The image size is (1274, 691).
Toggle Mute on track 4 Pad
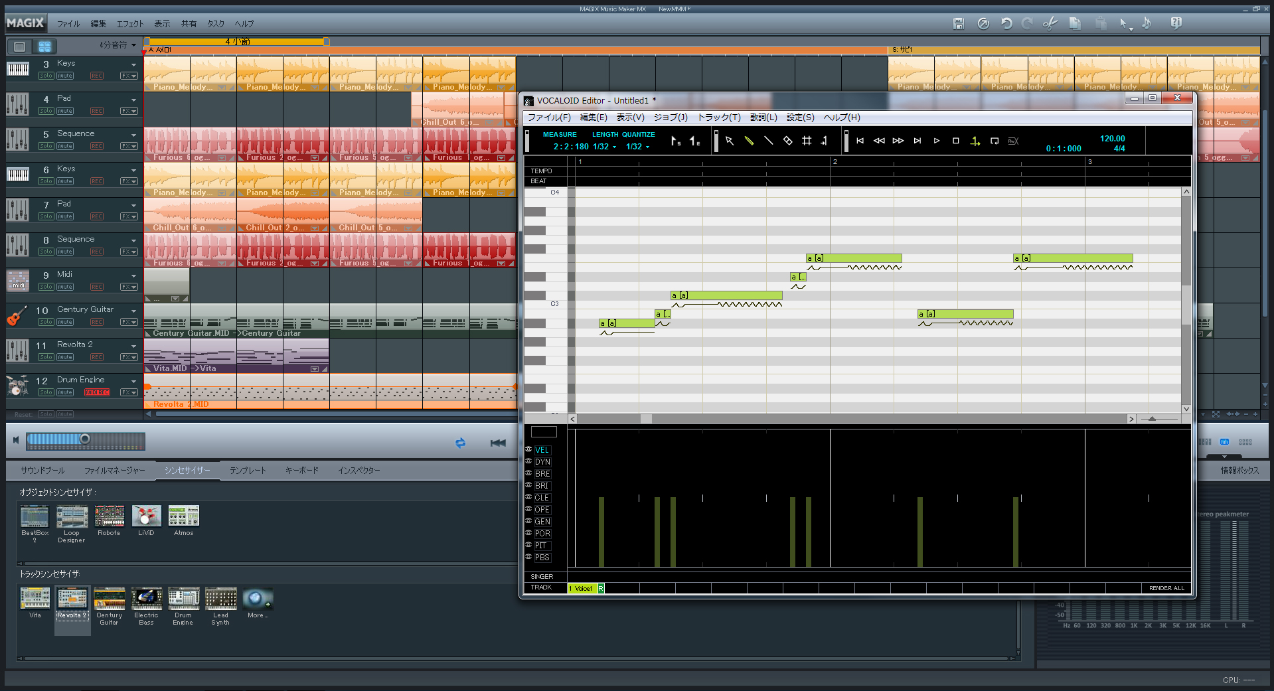coord(65,111)
